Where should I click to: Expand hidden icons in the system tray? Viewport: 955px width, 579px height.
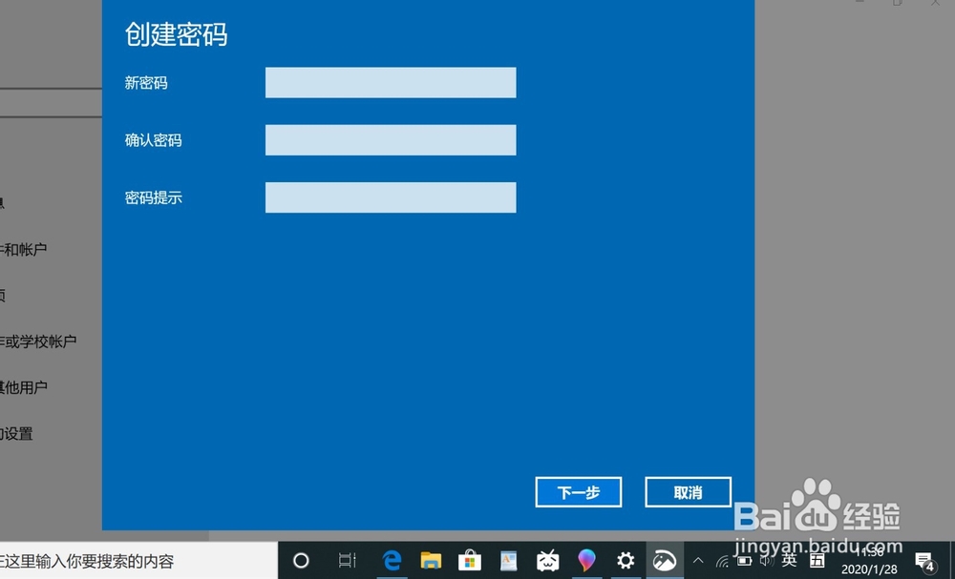click(x=698, y=561)
